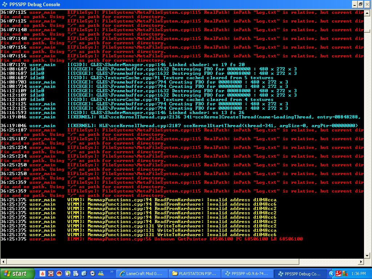372x279 pixels.
Task: Click the horizontal scrollbar right arrow
Action: point(361,262)
